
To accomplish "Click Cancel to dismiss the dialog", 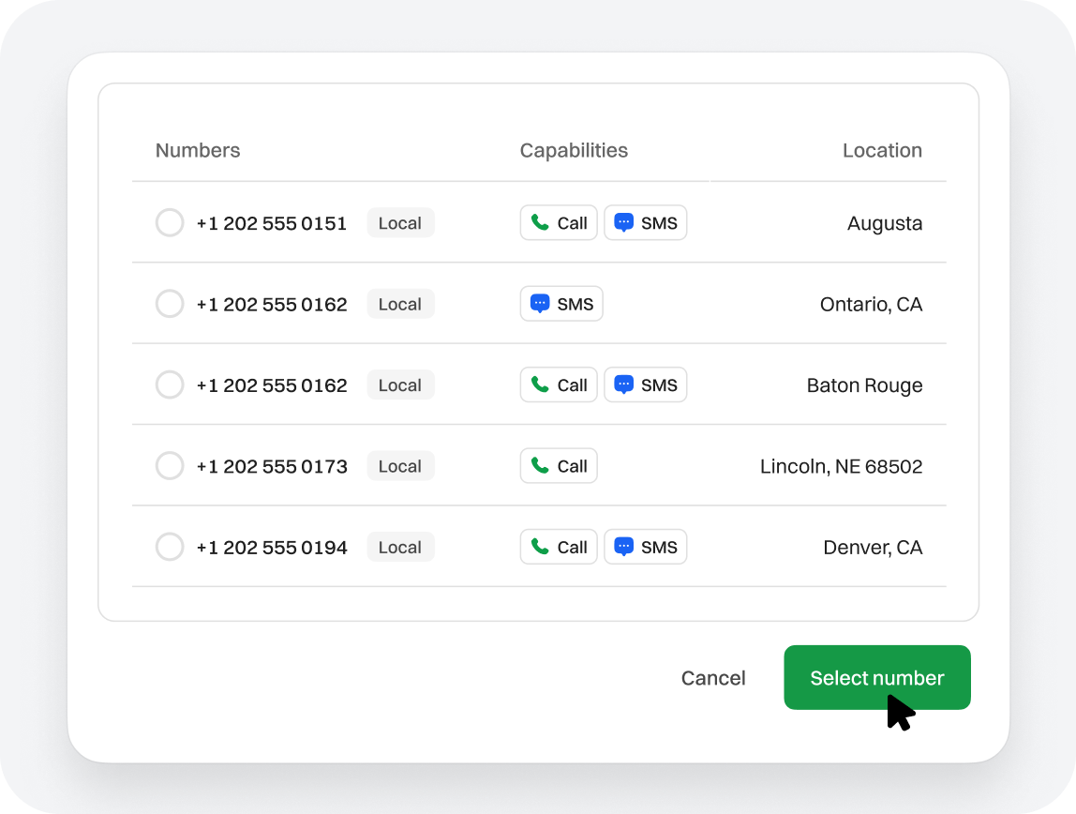I will (x=713, y=678).
